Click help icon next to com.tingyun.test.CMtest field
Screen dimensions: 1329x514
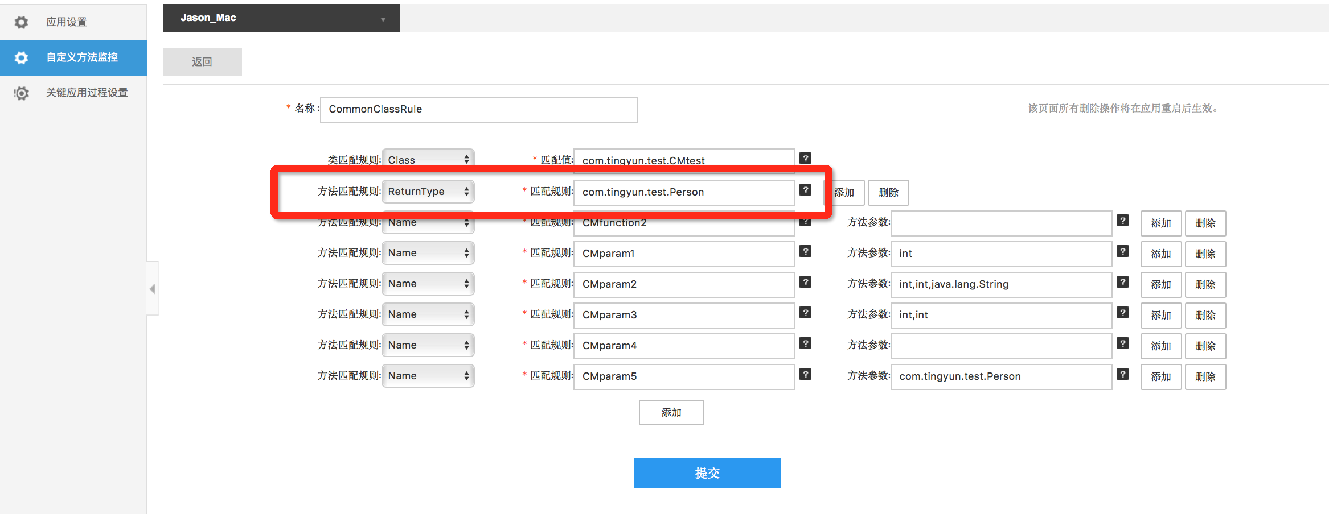(x=805, y=158)
